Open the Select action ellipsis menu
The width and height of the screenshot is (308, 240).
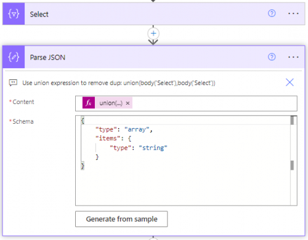[293, 14]
